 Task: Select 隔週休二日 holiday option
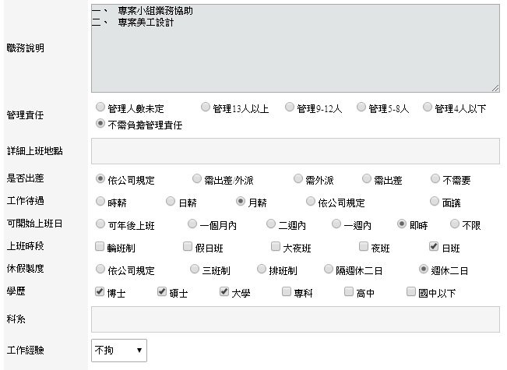coord(329,270)
